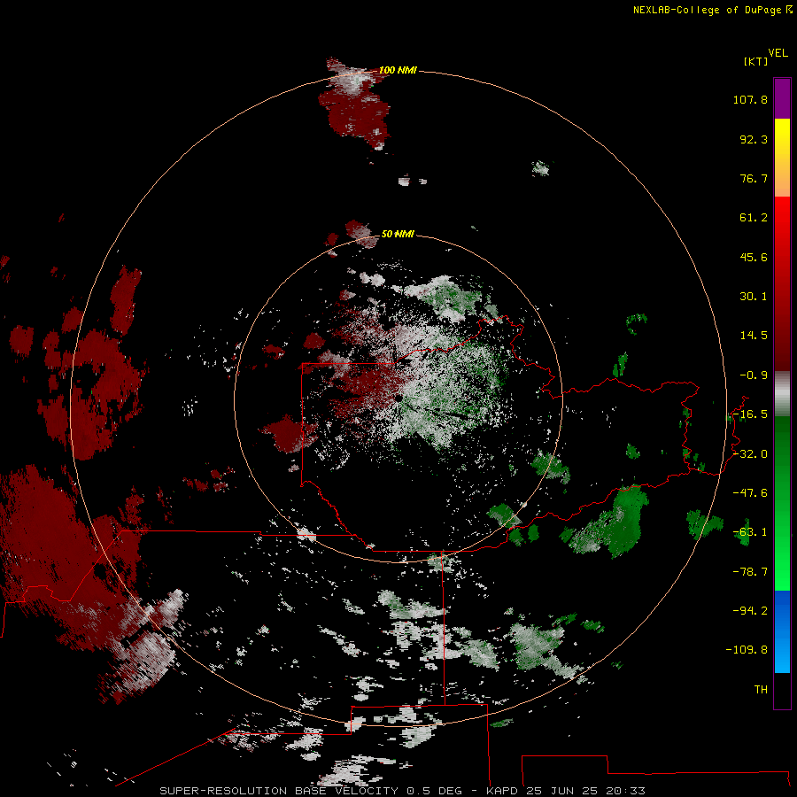This screenshot has width=797, height=797.
Task: Click the 14.5 velocity scale value
Action: [x=754, y=336]
